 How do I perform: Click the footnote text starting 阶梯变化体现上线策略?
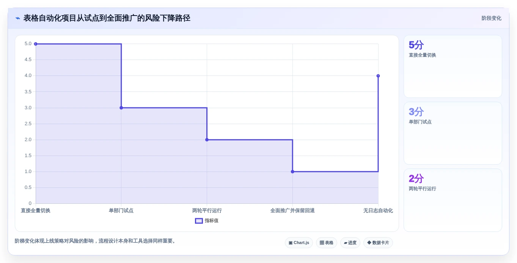(x=96, y=241)
